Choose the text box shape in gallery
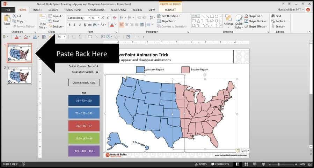Image resolution: width=314 pixels, height=168 pixels. (x=193, y=16)
